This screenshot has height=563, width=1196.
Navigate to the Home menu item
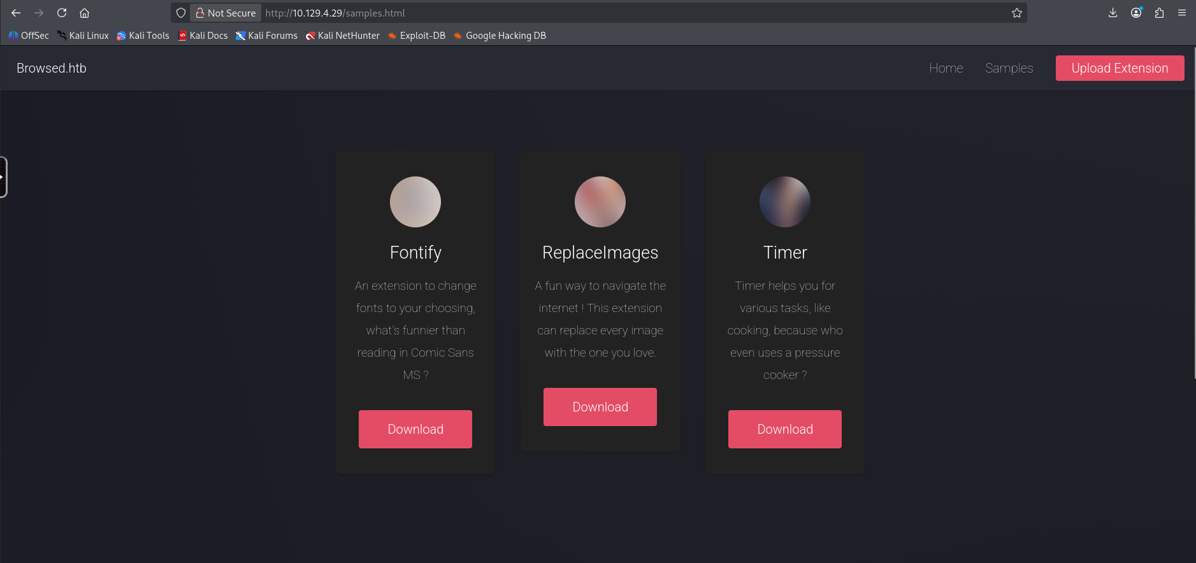(946, 68)
